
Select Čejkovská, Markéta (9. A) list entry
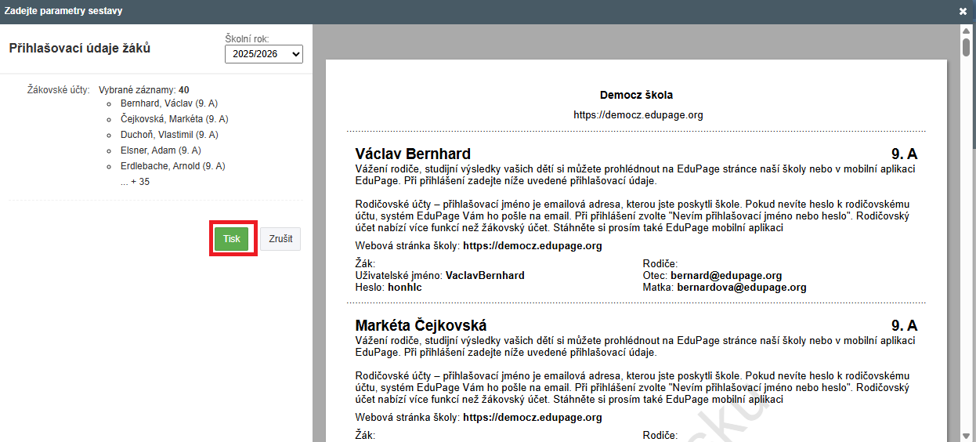[x=174, y=119]
